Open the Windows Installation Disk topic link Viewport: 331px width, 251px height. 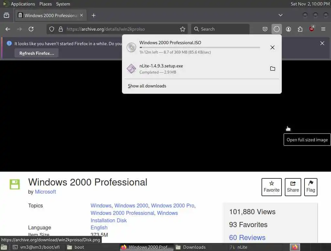134,217
